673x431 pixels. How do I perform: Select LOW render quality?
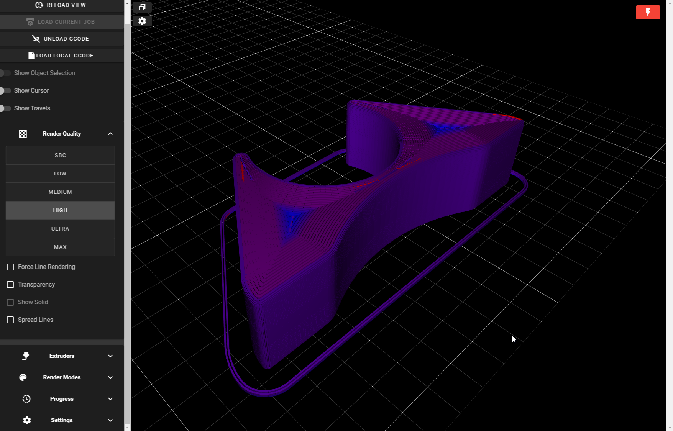tap(60, 174)
